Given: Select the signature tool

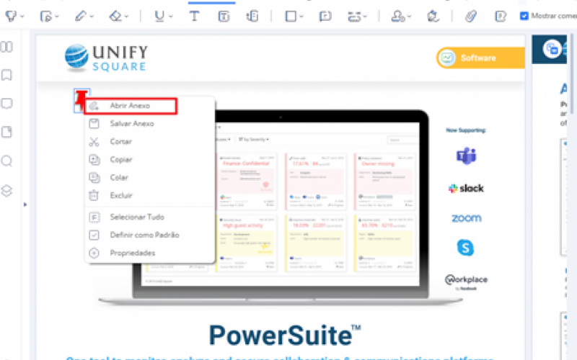Looking at the screenshot, I should [433, 16].
